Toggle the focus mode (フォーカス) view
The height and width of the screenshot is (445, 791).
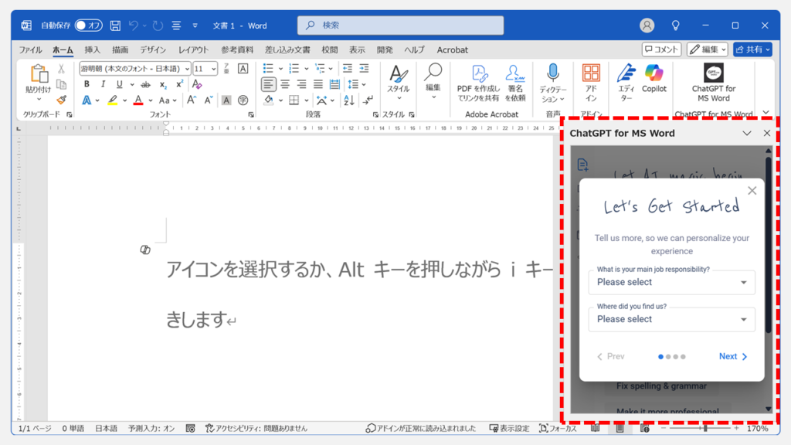pos(554,428)
